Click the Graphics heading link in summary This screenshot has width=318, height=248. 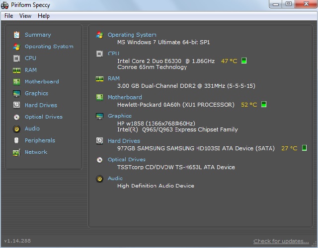120,116
